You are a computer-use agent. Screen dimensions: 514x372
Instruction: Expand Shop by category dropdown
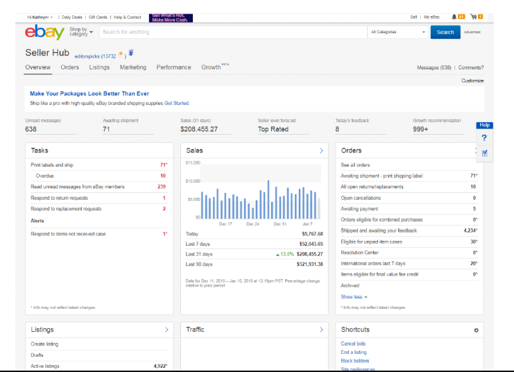click(x=81, y=32)
